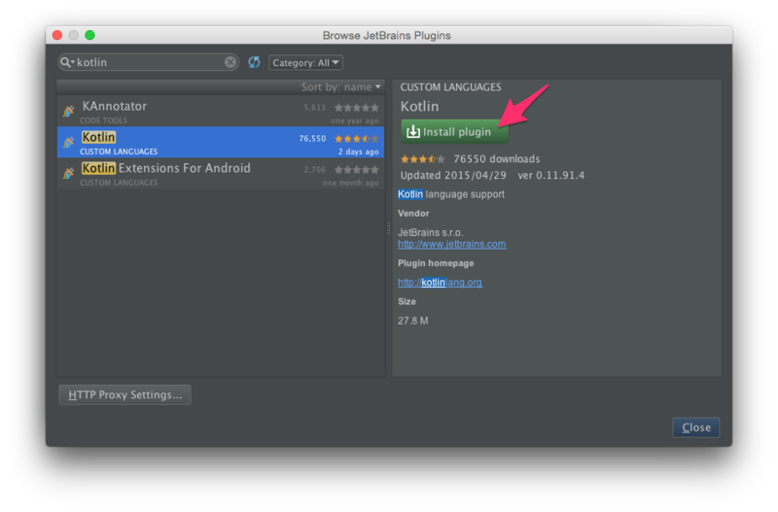This screenshot has height=512, width=778.
Task: Open the Category: All dropdown
Action: [305, 63]
